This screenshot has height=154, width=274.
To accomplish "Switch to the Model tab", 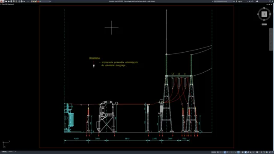I will (x=4, y=152).
